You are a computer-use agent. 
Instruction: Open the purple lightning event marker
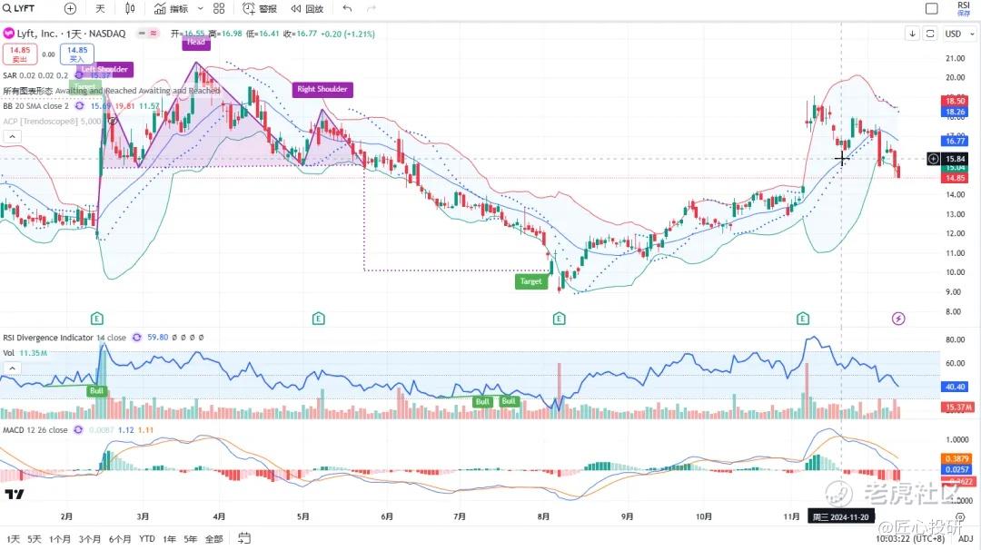[897, 319]
